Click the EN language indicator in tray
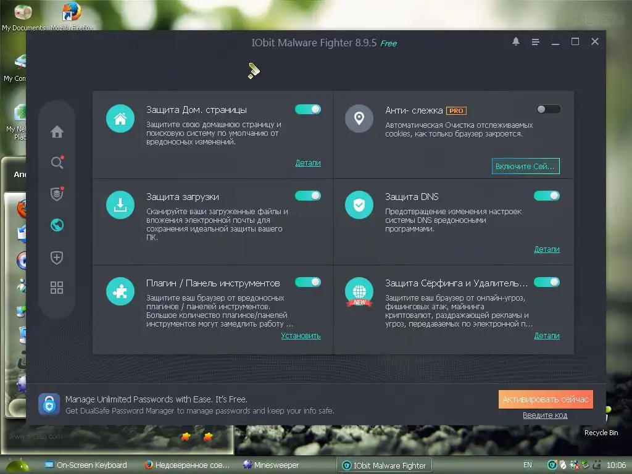Viewport: 632px width, 474px height. coord(527,465)
